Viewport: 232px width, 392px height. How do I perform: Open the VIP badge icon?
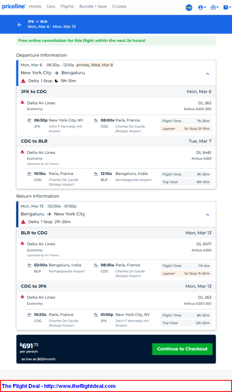click(189, 8)
